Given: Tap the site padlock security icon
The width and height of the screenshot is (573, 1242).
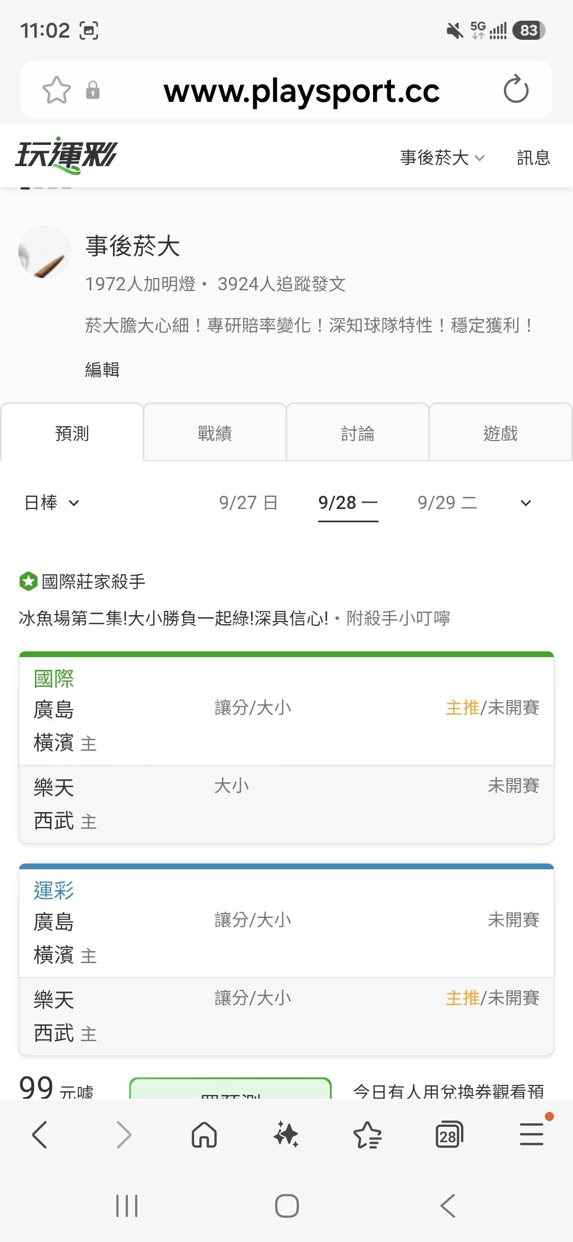Looking at the screenshot, I should [93, 90].
